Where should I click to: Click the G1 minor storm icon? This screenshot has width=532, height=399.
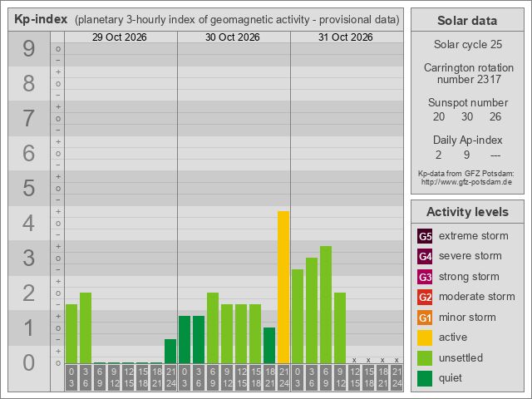pos(425,318)
